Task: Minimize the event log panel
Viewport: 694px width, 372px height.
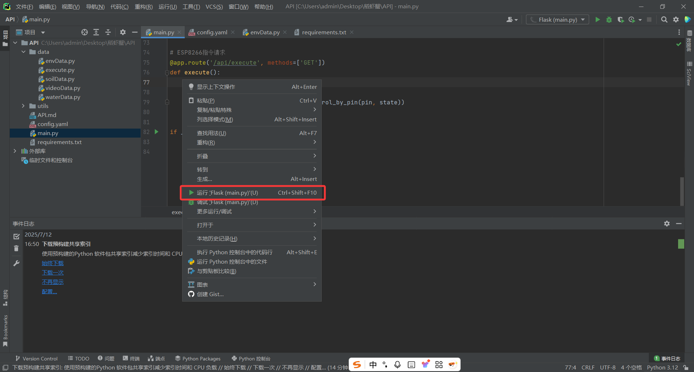Action: [x=679, y=224]
